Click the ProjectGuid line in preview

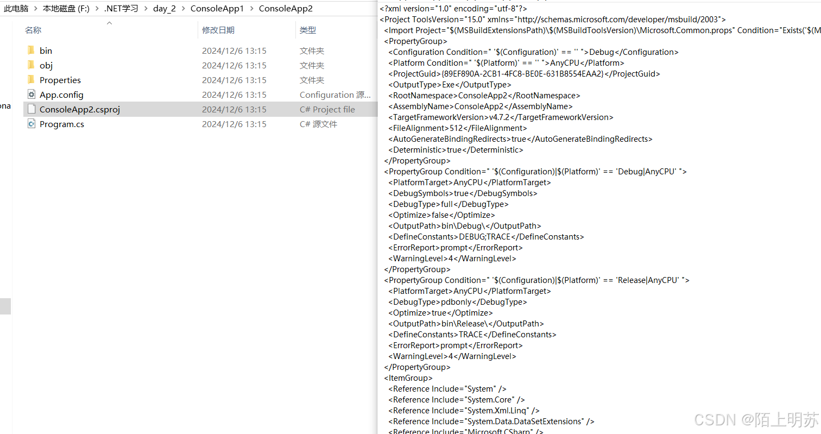[524, 74]
